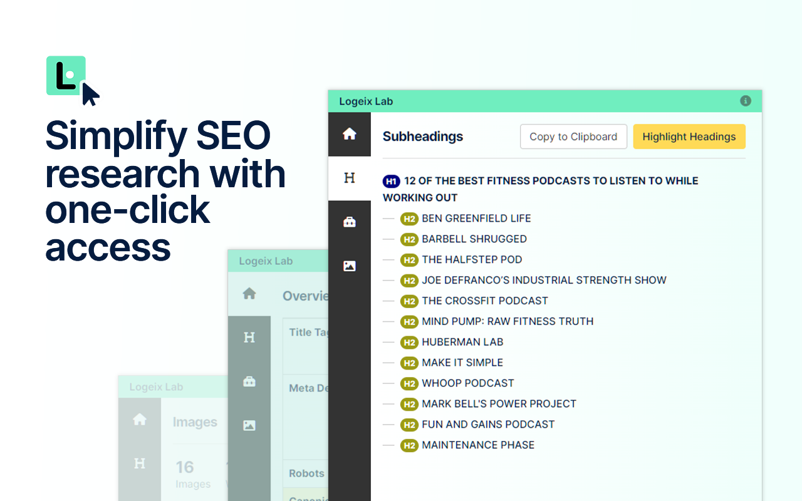Click toolbox icon in middle Logeix Lab window
Image resolution: width=802 pixels, height=501 pixels.
tap(249, 381)
